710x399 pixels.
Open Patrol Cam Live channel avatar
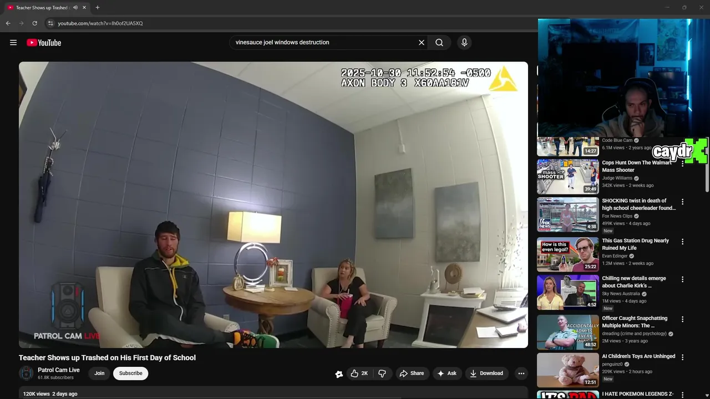26,374
